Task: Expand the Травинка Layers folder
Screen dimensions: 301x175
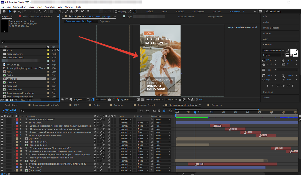Action: point(1,54)
